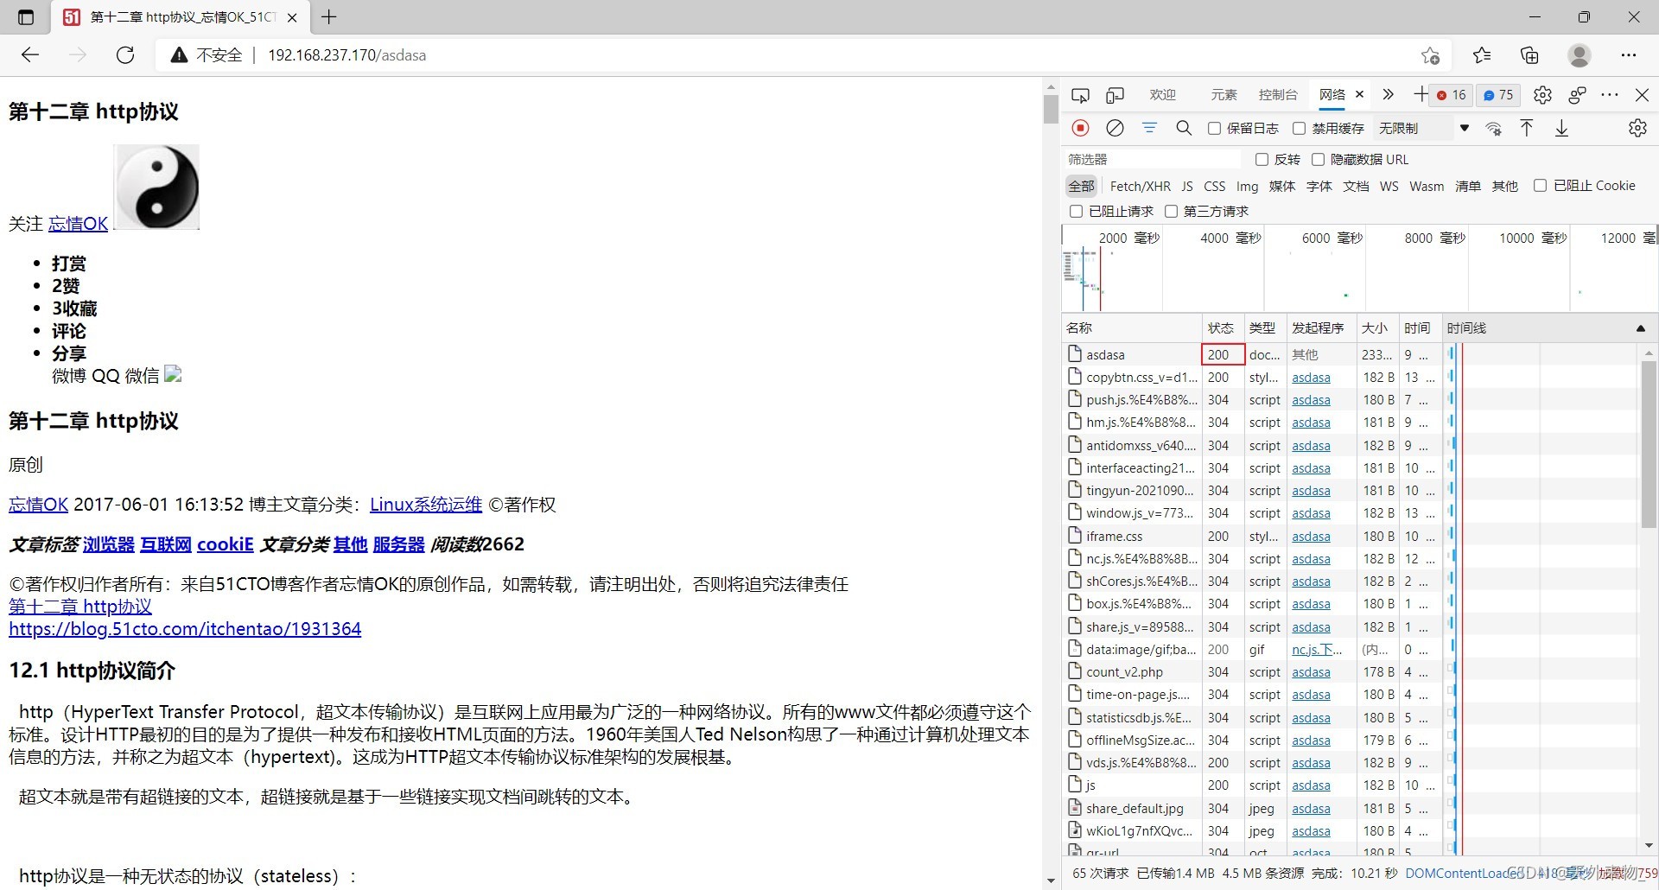Open the 无限制 throttling dropdown
The height and width of the screenshot is (890, 1659).
tap(1423, 128)
